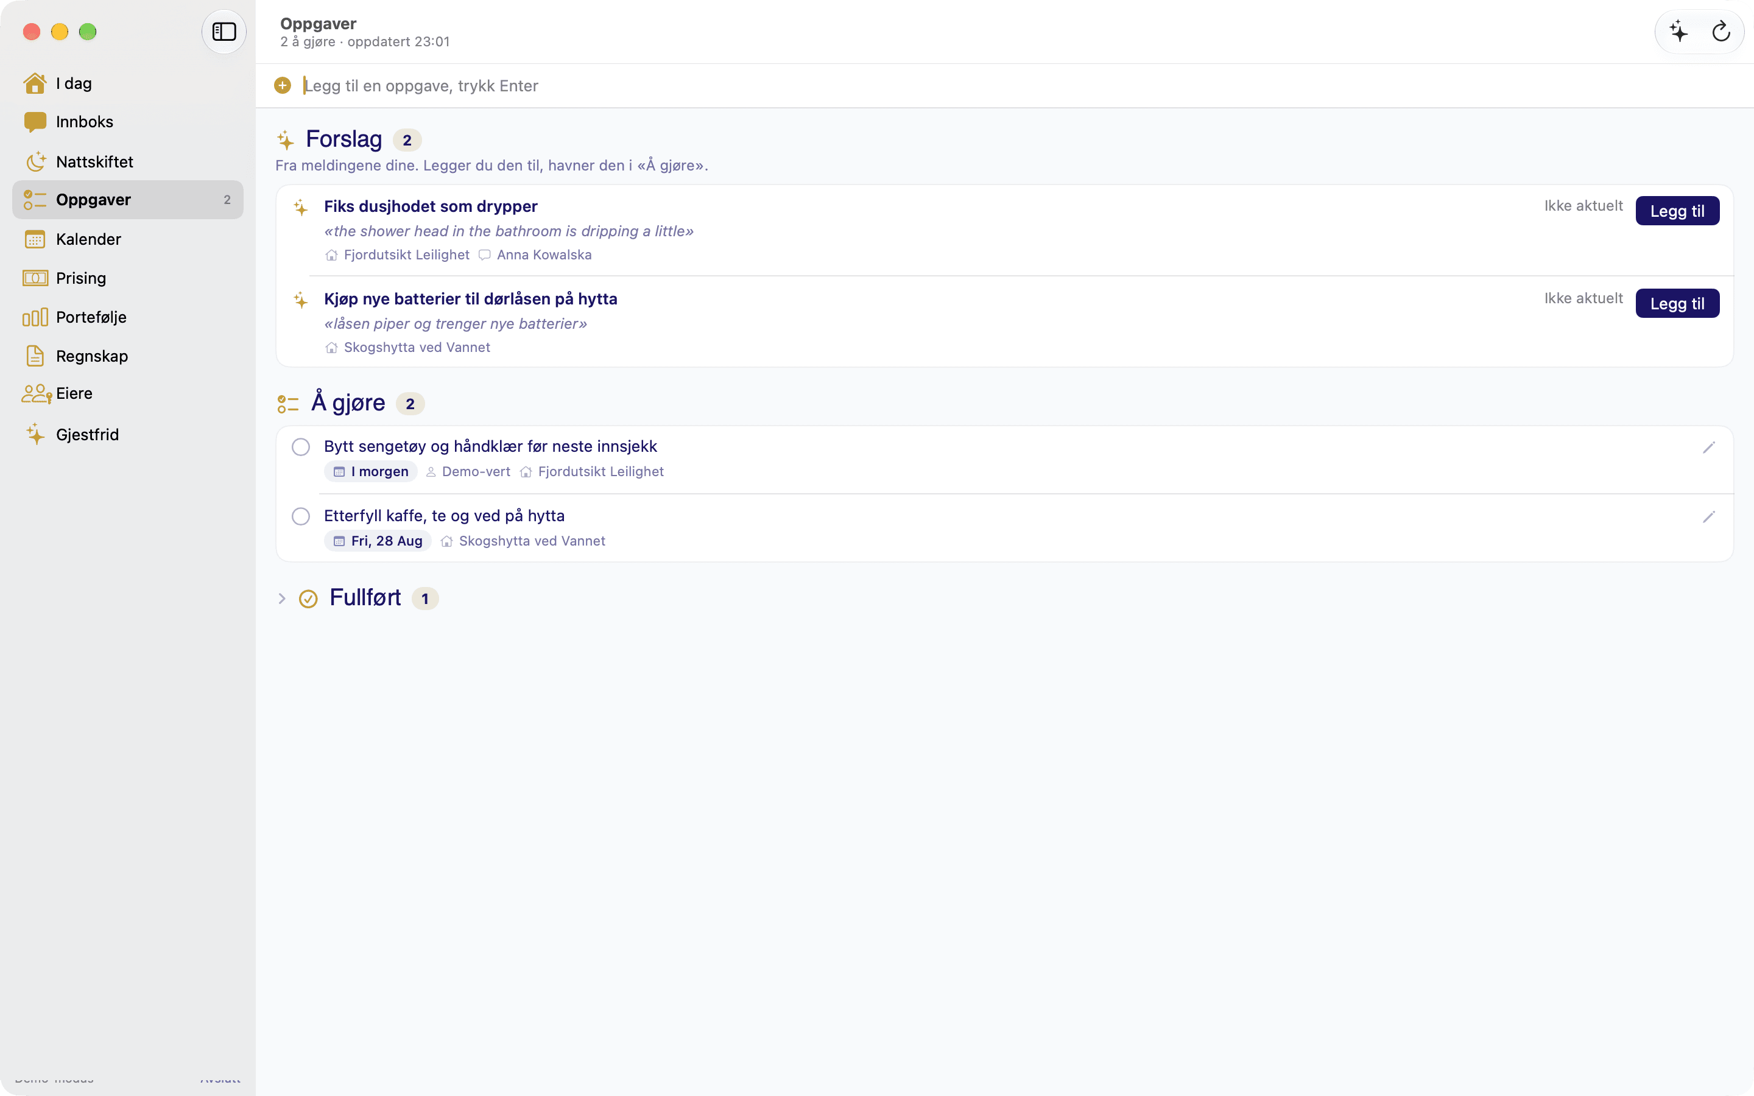The height and width of the screenshot is (1096, 1754).
Task: Click the house icon beside I dag
Action: 35,83
